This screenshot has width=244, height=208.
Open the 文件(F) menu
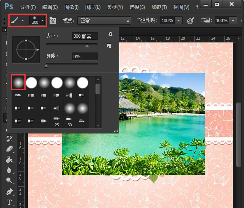pos(28,7)
